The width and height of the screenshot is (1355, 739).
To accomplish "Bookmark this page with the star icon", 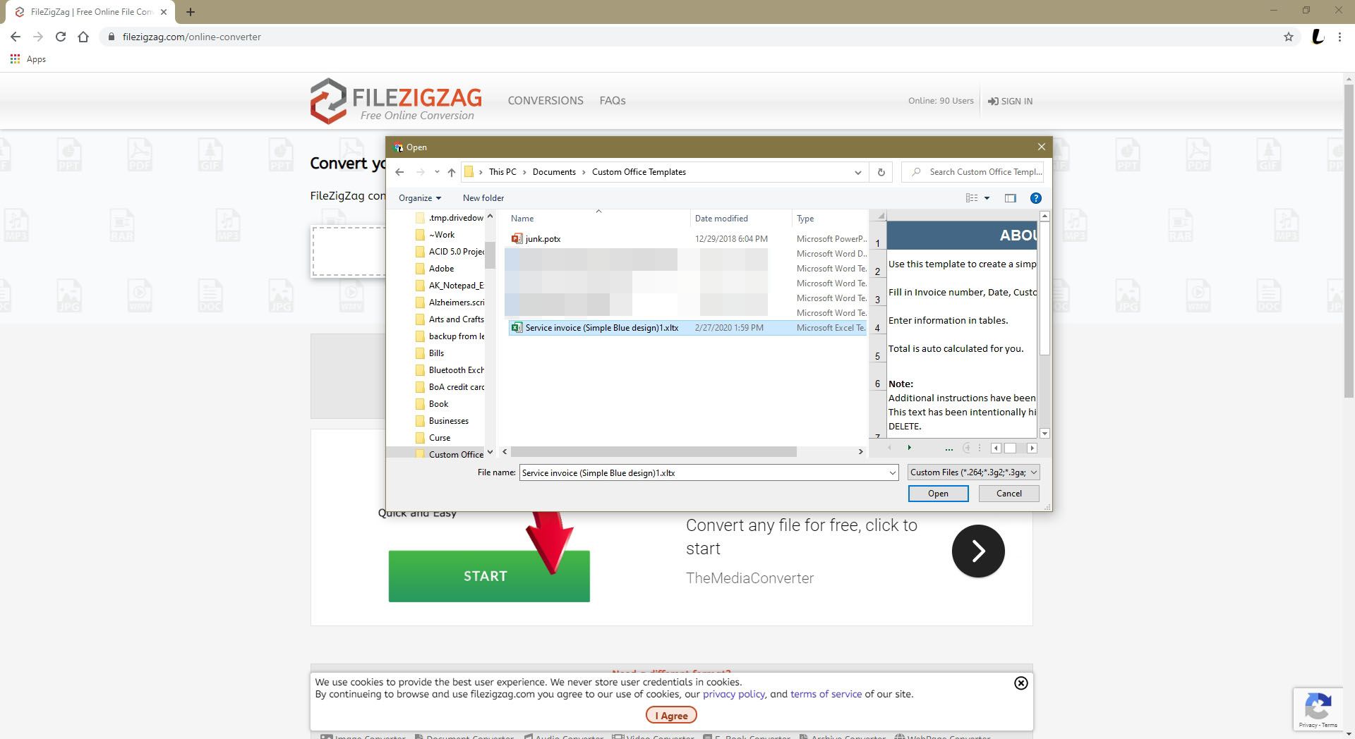I will tap(1289, 37).
